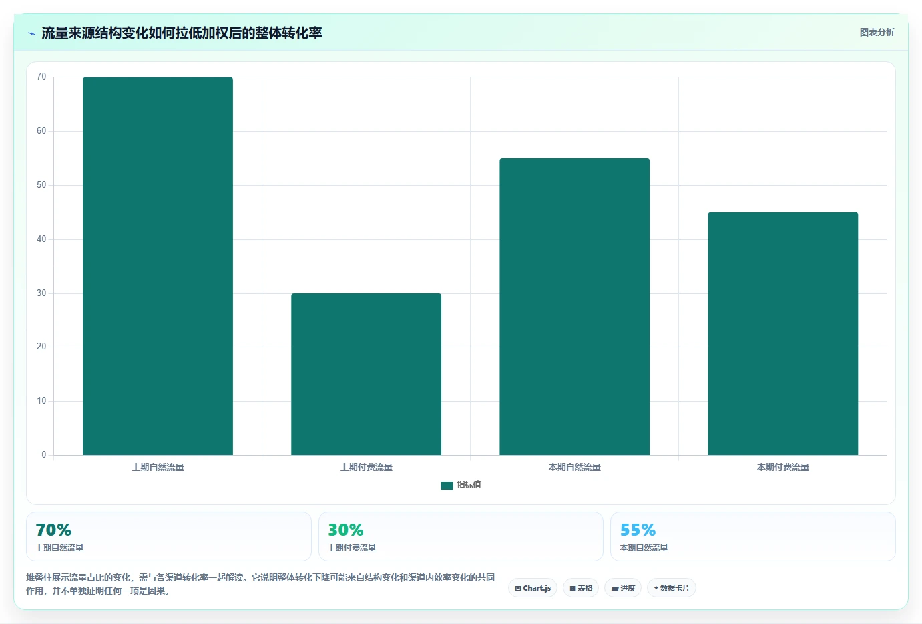
Task: Click the 上期付费流量 x-axis label
Action: (366, 467)
